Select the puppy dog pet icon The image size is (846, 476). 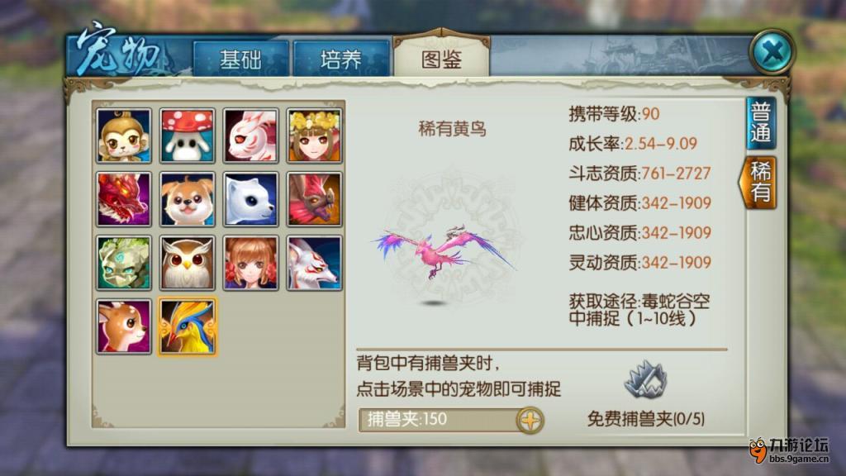coord(188,199)
